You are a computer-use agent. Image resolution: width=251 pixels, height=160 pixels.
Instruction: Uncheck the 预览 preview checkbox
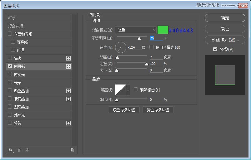click(215, 49)
